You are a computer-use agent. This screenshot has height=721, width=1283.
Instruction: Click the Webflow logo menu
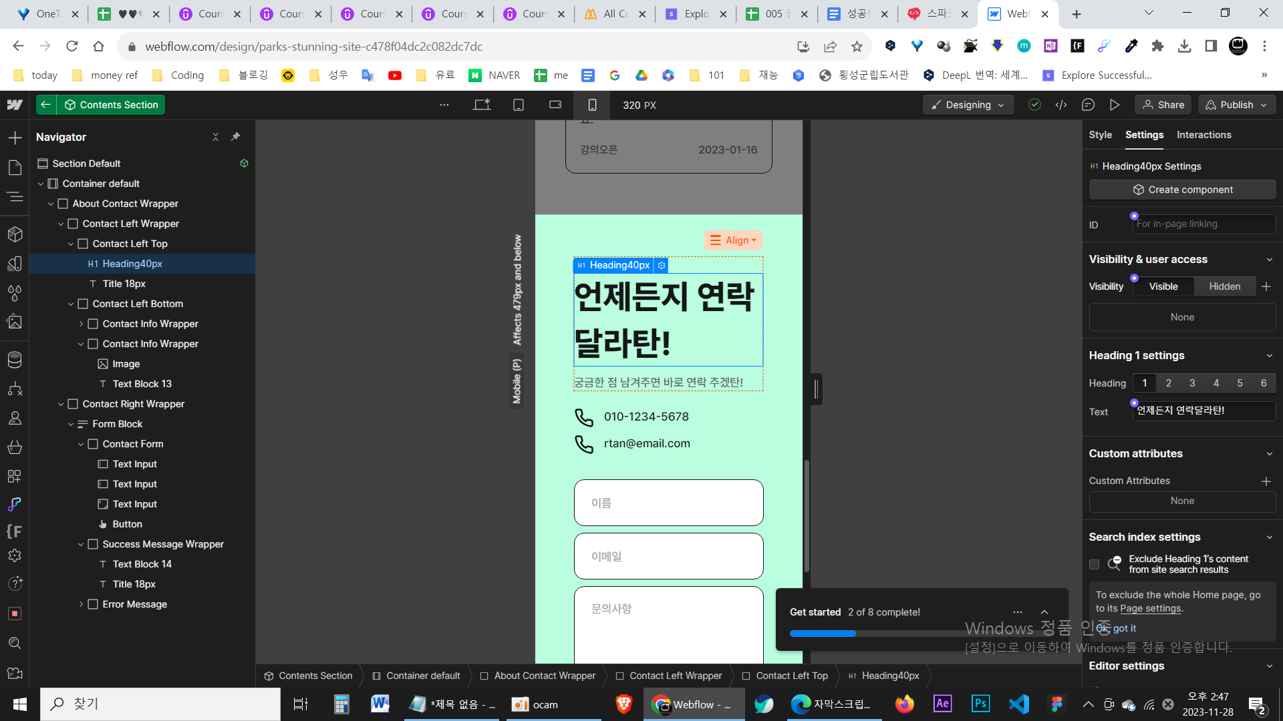click(x=15, y=105)
